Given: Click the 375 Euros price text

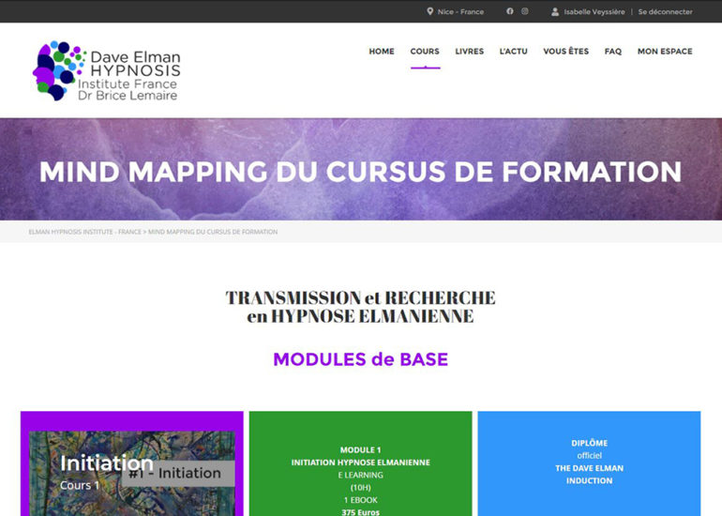Looking at the screenshot, I should tap(361, 512).
